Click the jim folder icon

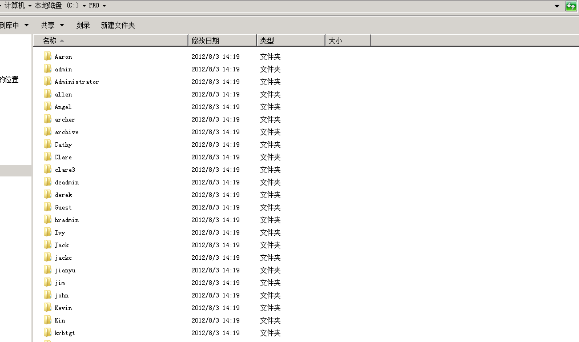pyautogui.click(x=47, y=282)
